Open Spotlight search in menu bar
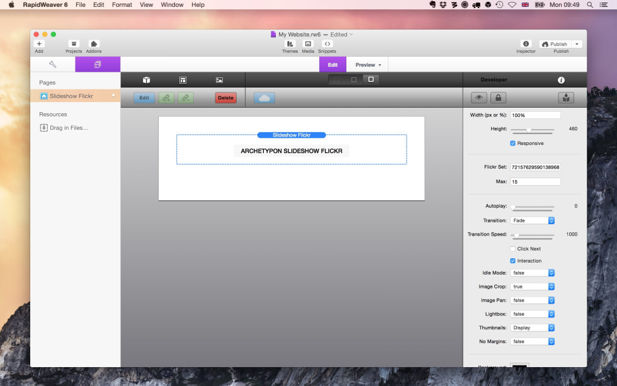Image resolution: width=617 pixels, height=386 pixels. (590, 4)
